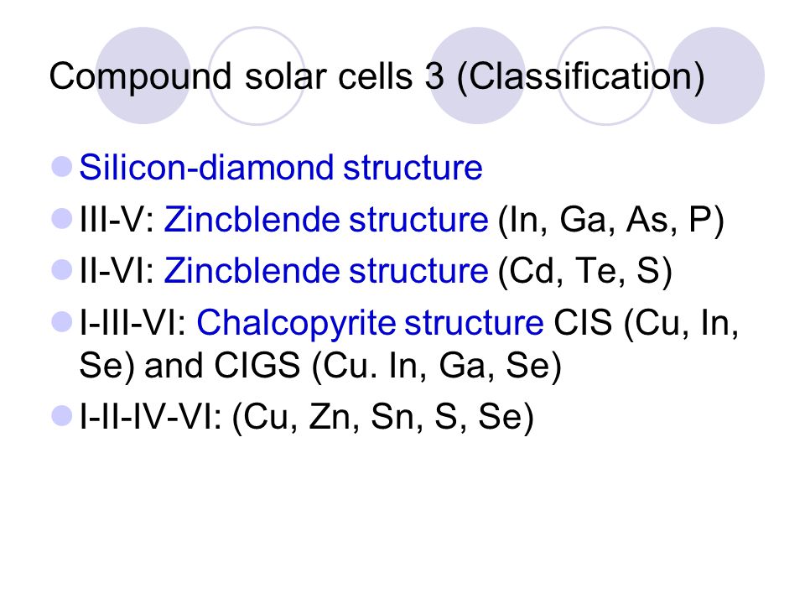Click the '(In, Ga, As, P)' text
This screenshot has width=805, height=604.
click(611, 221)
